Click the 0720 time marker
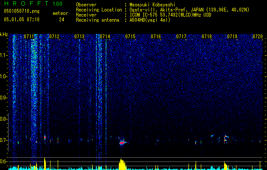The height and width of the screenshot is (170, 267). [x=258, y=37]
